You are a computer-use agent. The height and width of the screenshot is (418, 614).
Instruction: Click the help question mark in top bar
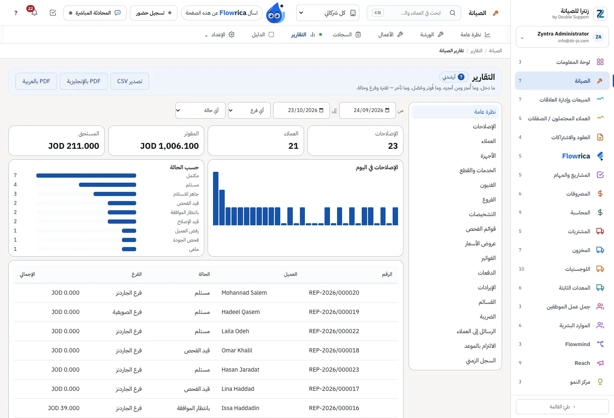tap(16, 13)
